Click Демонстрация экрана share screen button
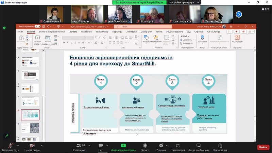Image resolution: width=272 pixels, height=153 pixels. pyautogui.click(x=123, y=146)
